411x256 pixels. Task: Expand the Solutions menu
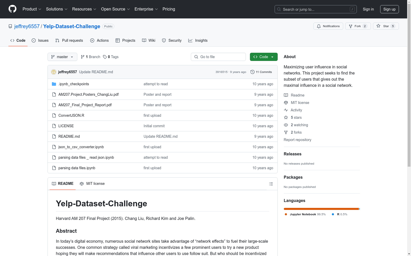click(x=57, y=9)
